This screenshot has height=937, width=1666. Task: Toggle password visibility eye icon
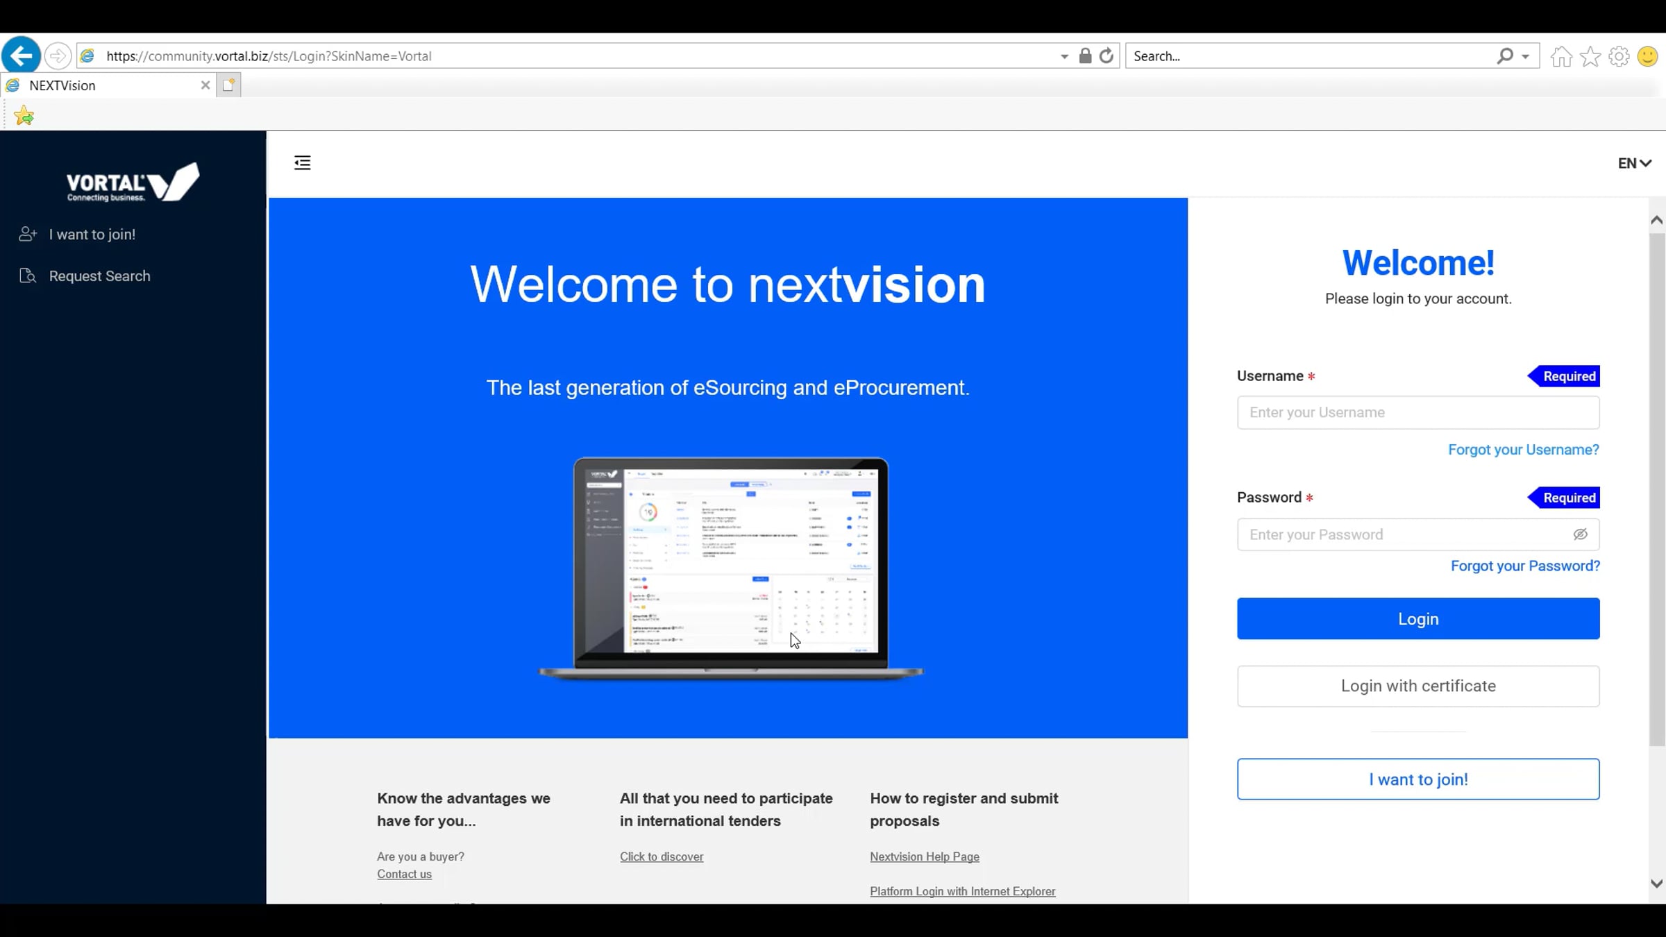click(x=1580, y=534)
